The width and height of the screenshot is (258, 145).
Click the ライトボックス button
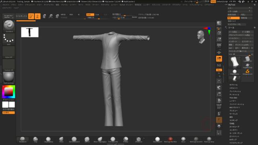pyautogui.click(x=21, y=16)
